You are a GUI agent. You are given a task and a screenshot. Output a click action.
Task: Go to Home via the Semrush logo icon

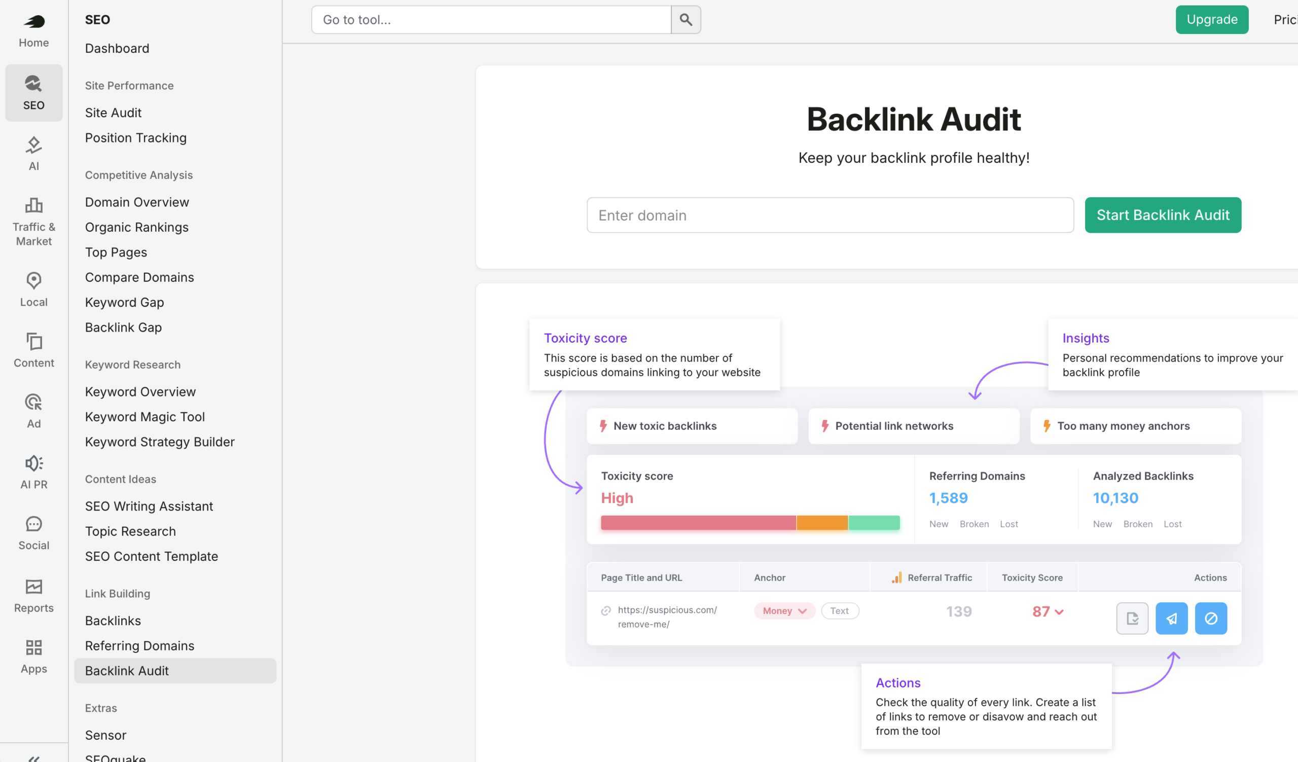pos(34,21)
